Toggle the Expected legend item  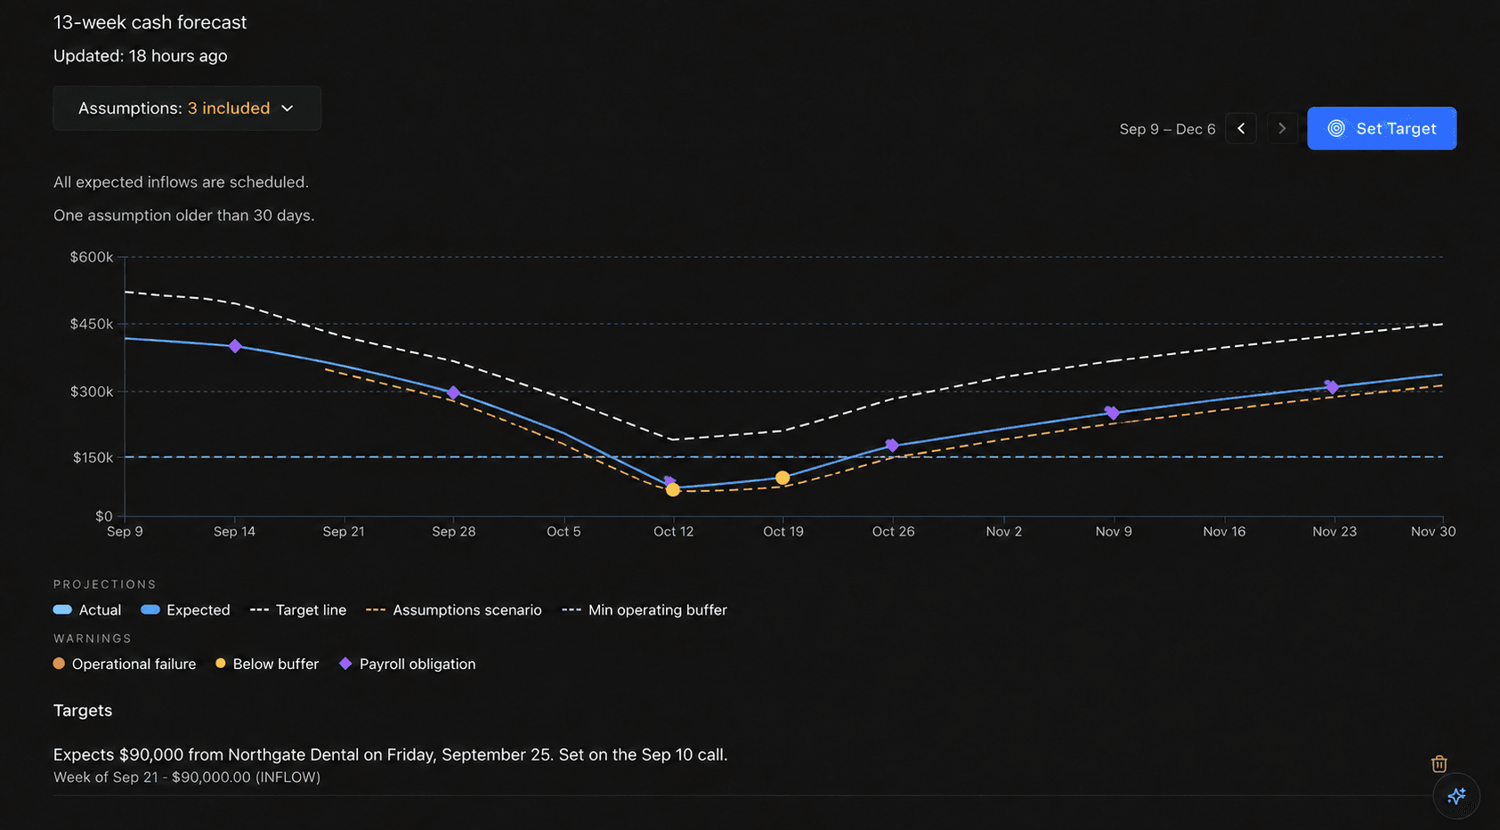185,610
